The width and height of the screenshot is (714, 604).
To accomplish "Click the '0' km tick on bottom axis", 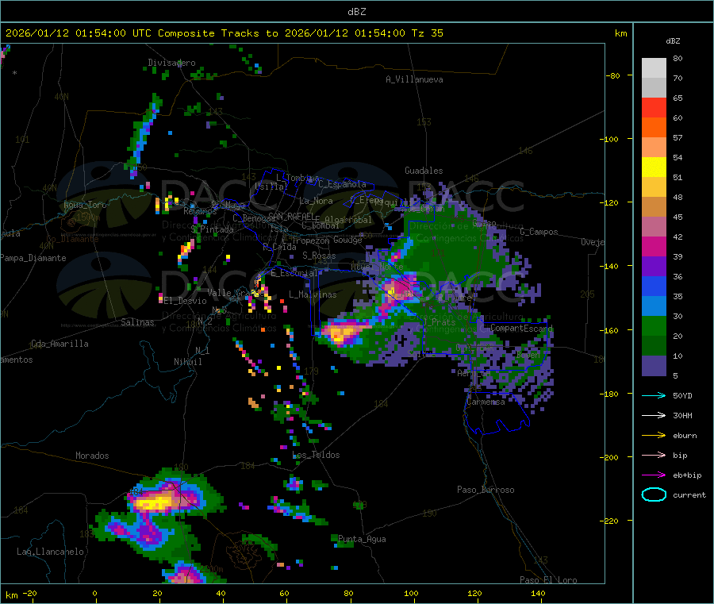I will [94, 593].
